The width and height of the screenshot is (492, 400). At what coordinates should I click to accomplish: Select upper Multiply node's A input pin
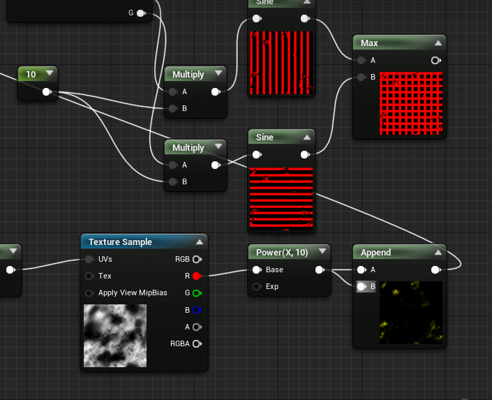pos(173,91)
